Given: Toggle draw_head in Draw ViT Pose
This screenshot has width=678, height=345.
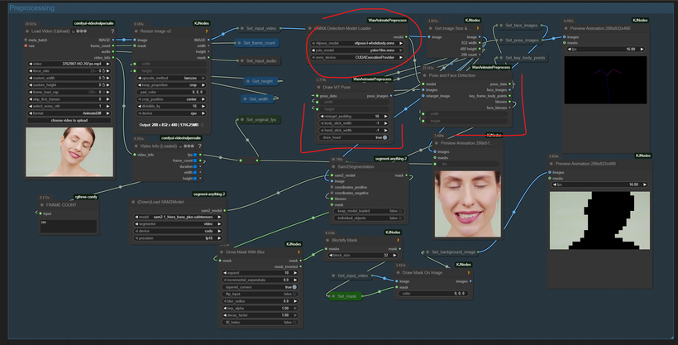Looking at the screenshot, I should tap(355, 137).
